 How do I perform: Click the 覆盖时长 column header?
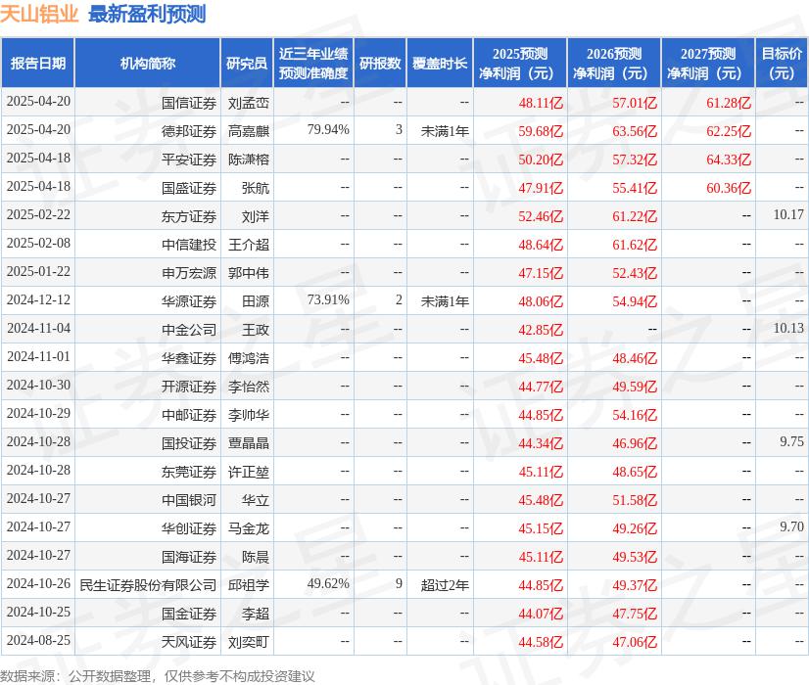pyautogui.click(x=440, y=63)
